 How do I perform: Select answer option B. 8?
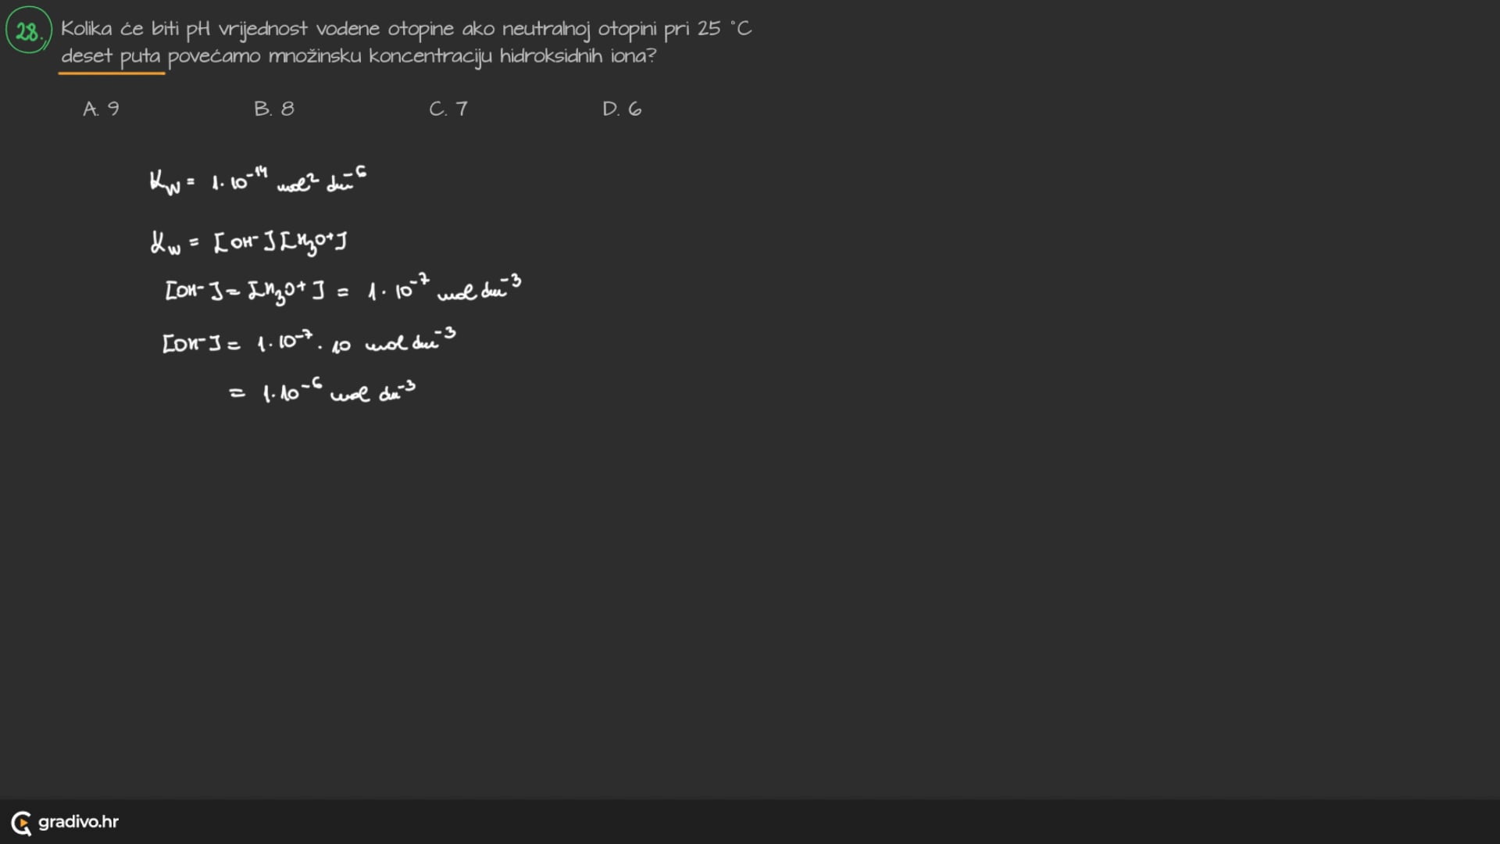274,109
